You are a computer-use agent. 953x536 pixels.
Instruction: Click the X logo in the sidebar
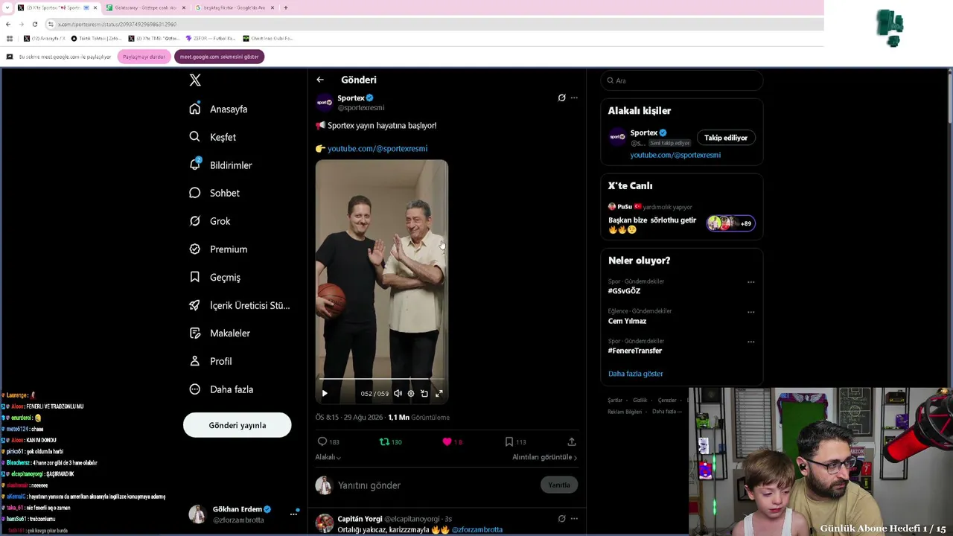tap(195, 80)
